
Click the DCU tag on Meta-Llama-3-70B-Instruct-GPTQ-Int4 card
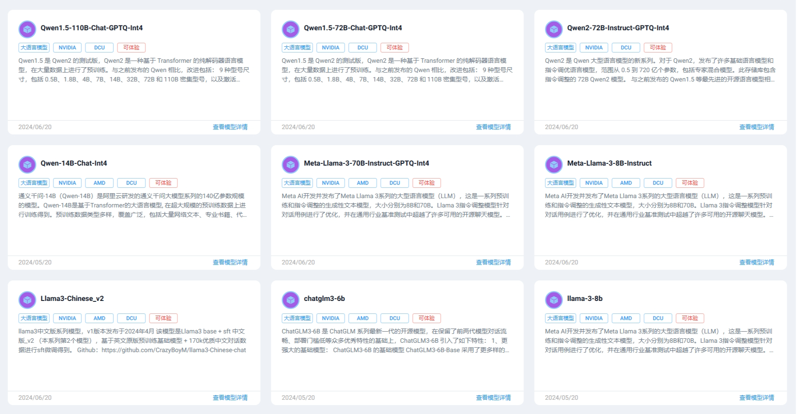pos(394,183)
